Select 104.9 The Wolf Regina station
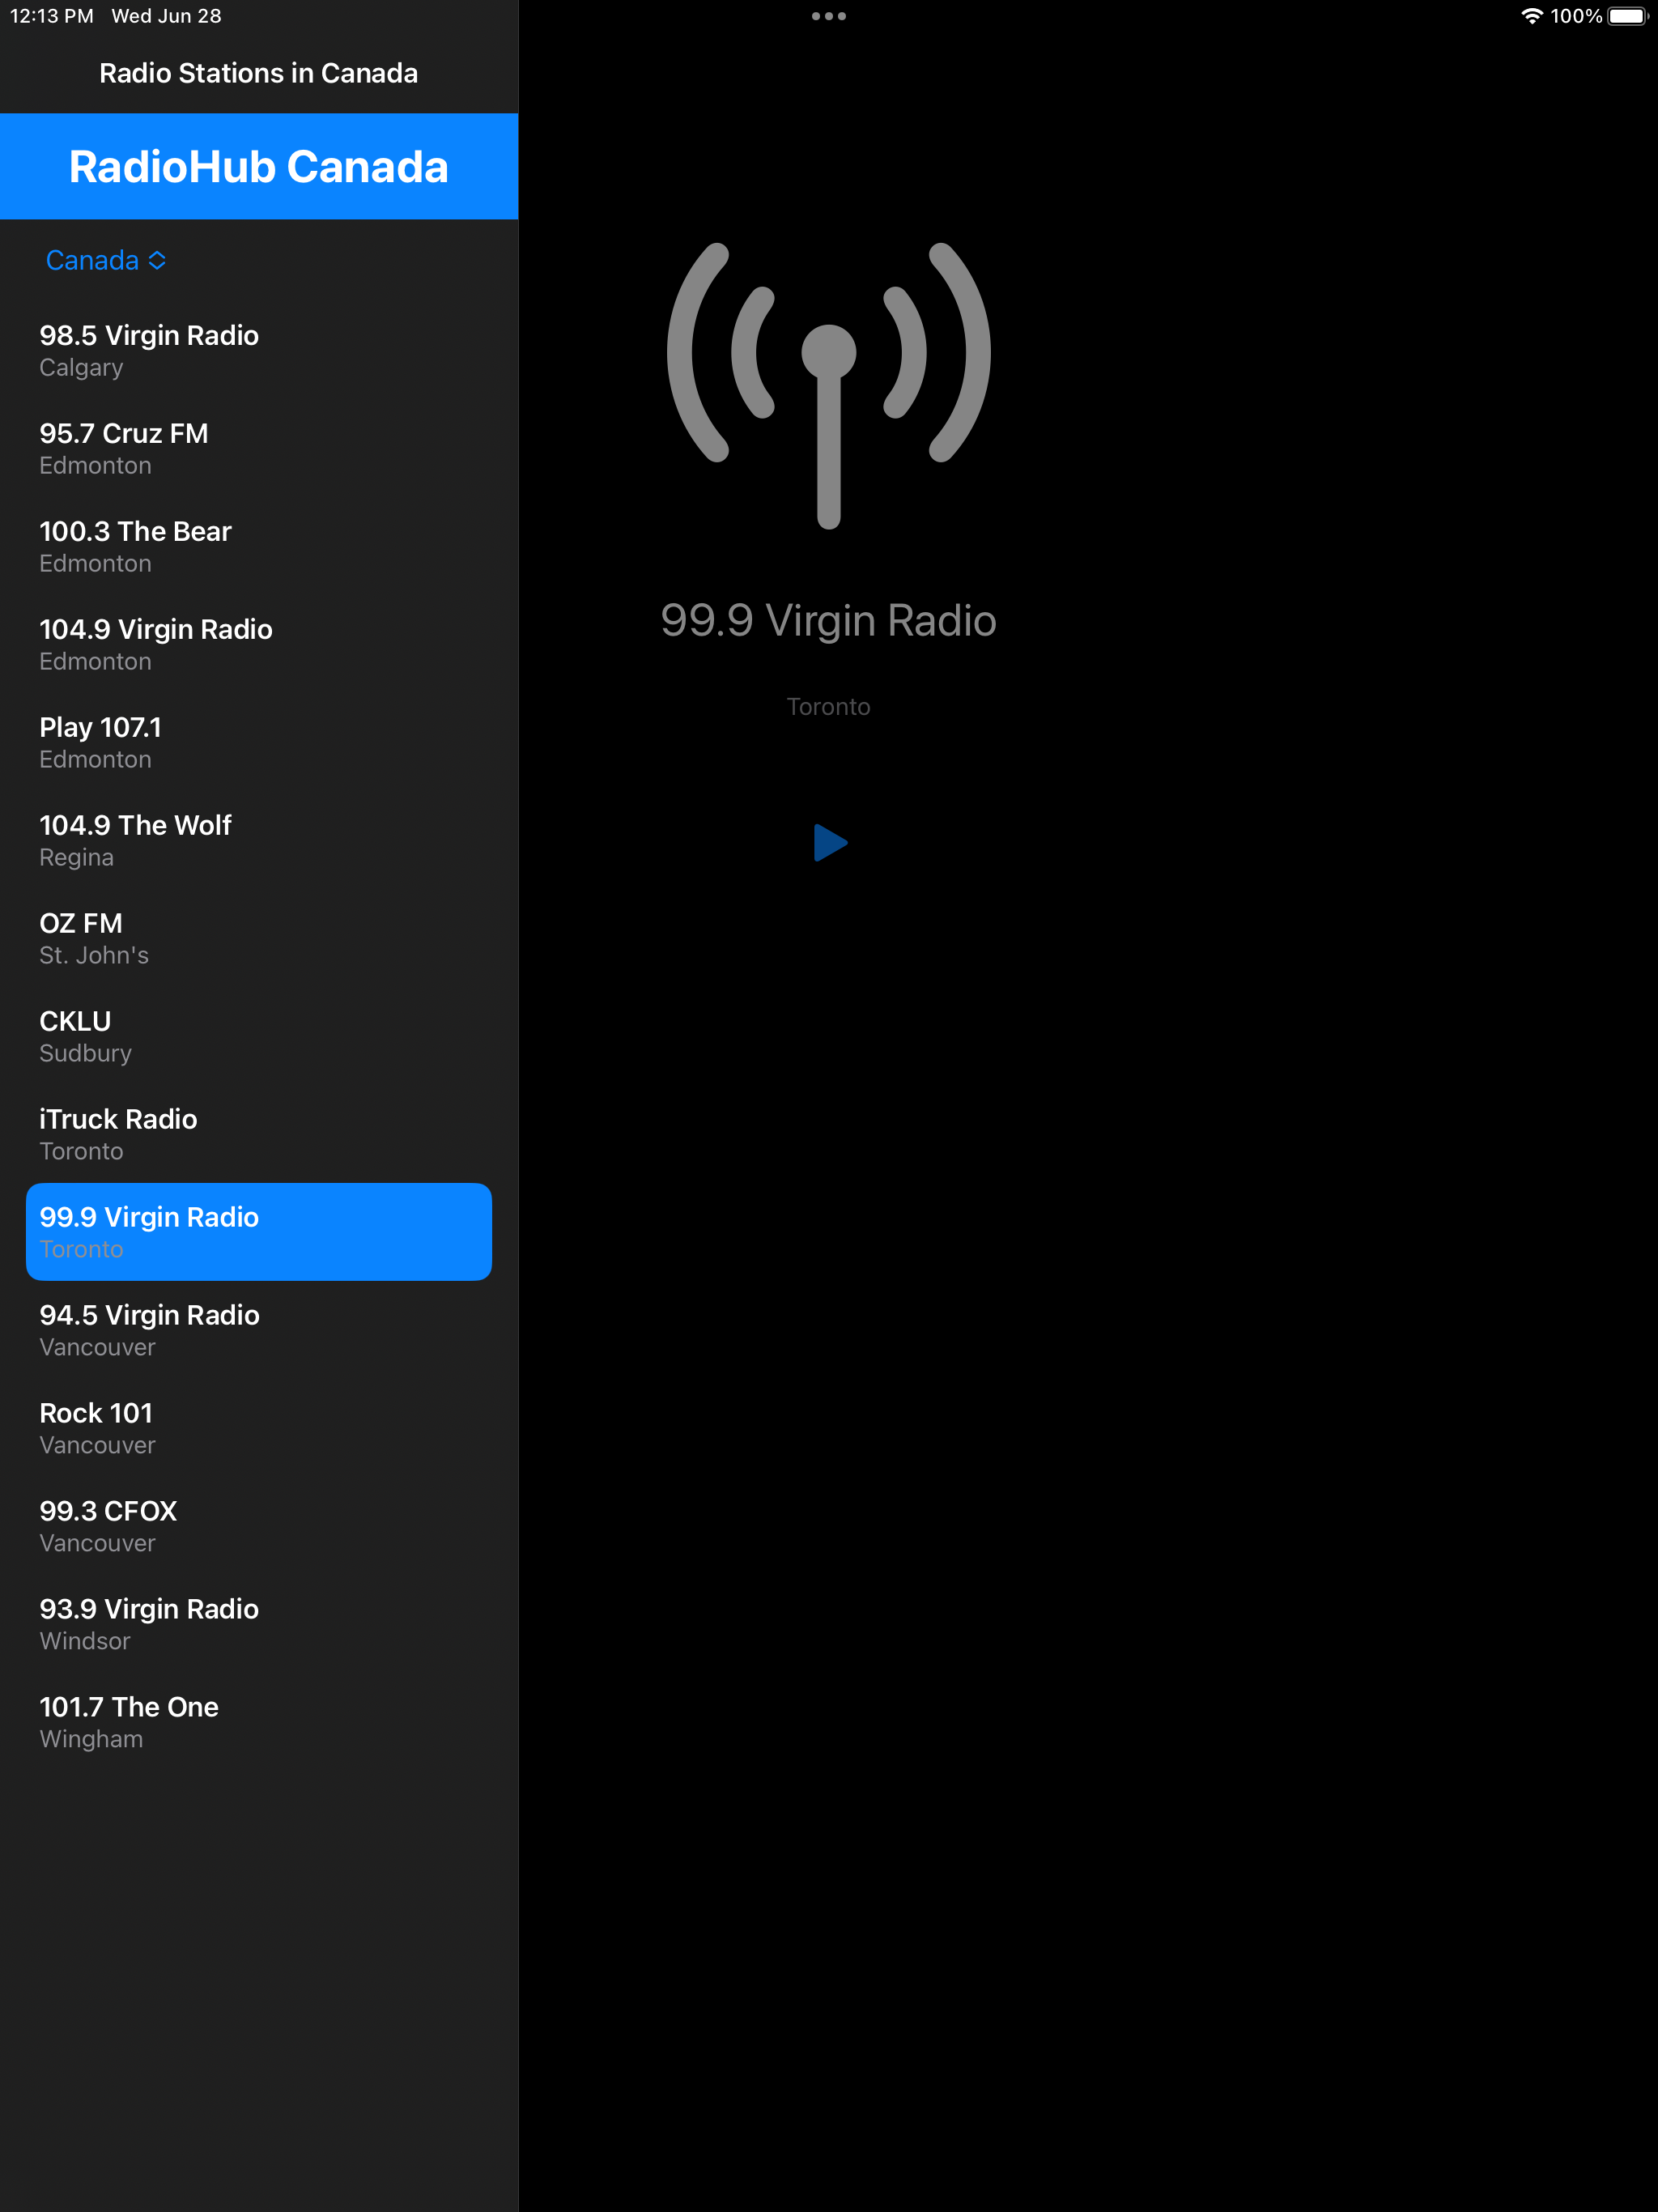The height and width of the screenshot is (2212, 1658). click(259, 840)
